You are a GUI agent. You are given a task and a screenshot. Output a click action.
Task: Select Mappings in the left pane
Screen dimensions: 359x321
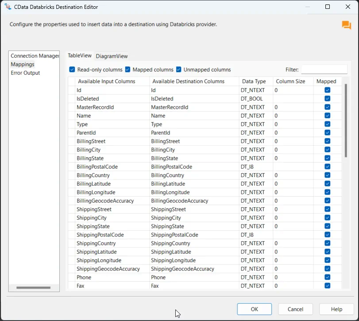tap(23, 64)
